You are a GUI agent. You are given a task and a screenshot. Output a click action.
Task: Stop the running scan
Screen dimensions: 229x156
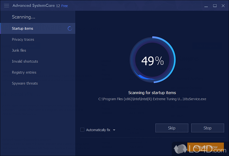[x=208, y=128]
